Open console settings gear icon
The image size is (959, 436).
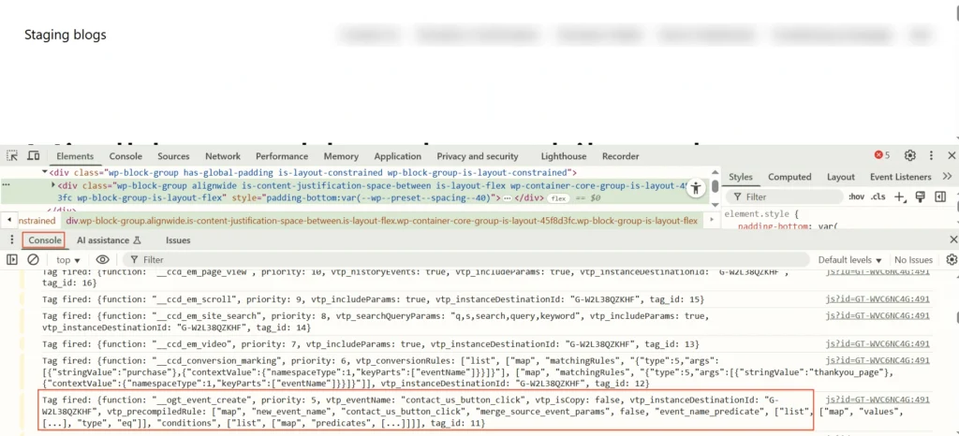[952, 259]
